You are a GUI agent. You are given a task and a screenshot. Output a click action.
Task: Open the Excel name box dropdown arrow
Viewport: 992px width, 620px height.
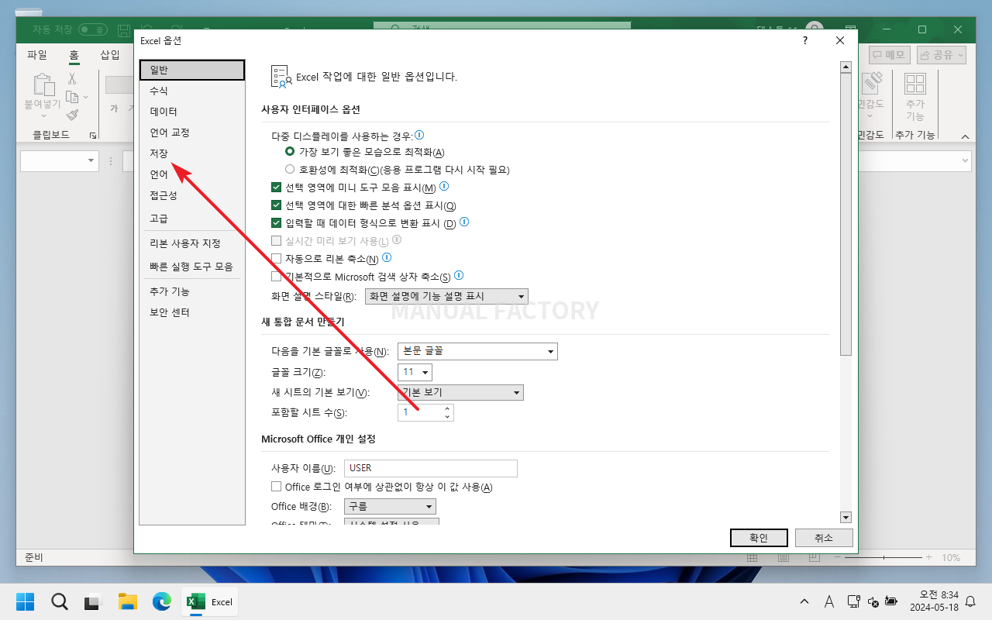(91, 161)
